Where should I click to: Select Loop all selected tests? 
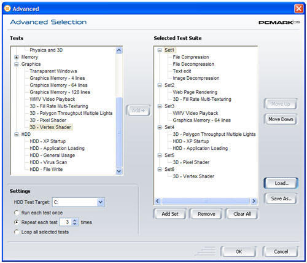(17, 232)
